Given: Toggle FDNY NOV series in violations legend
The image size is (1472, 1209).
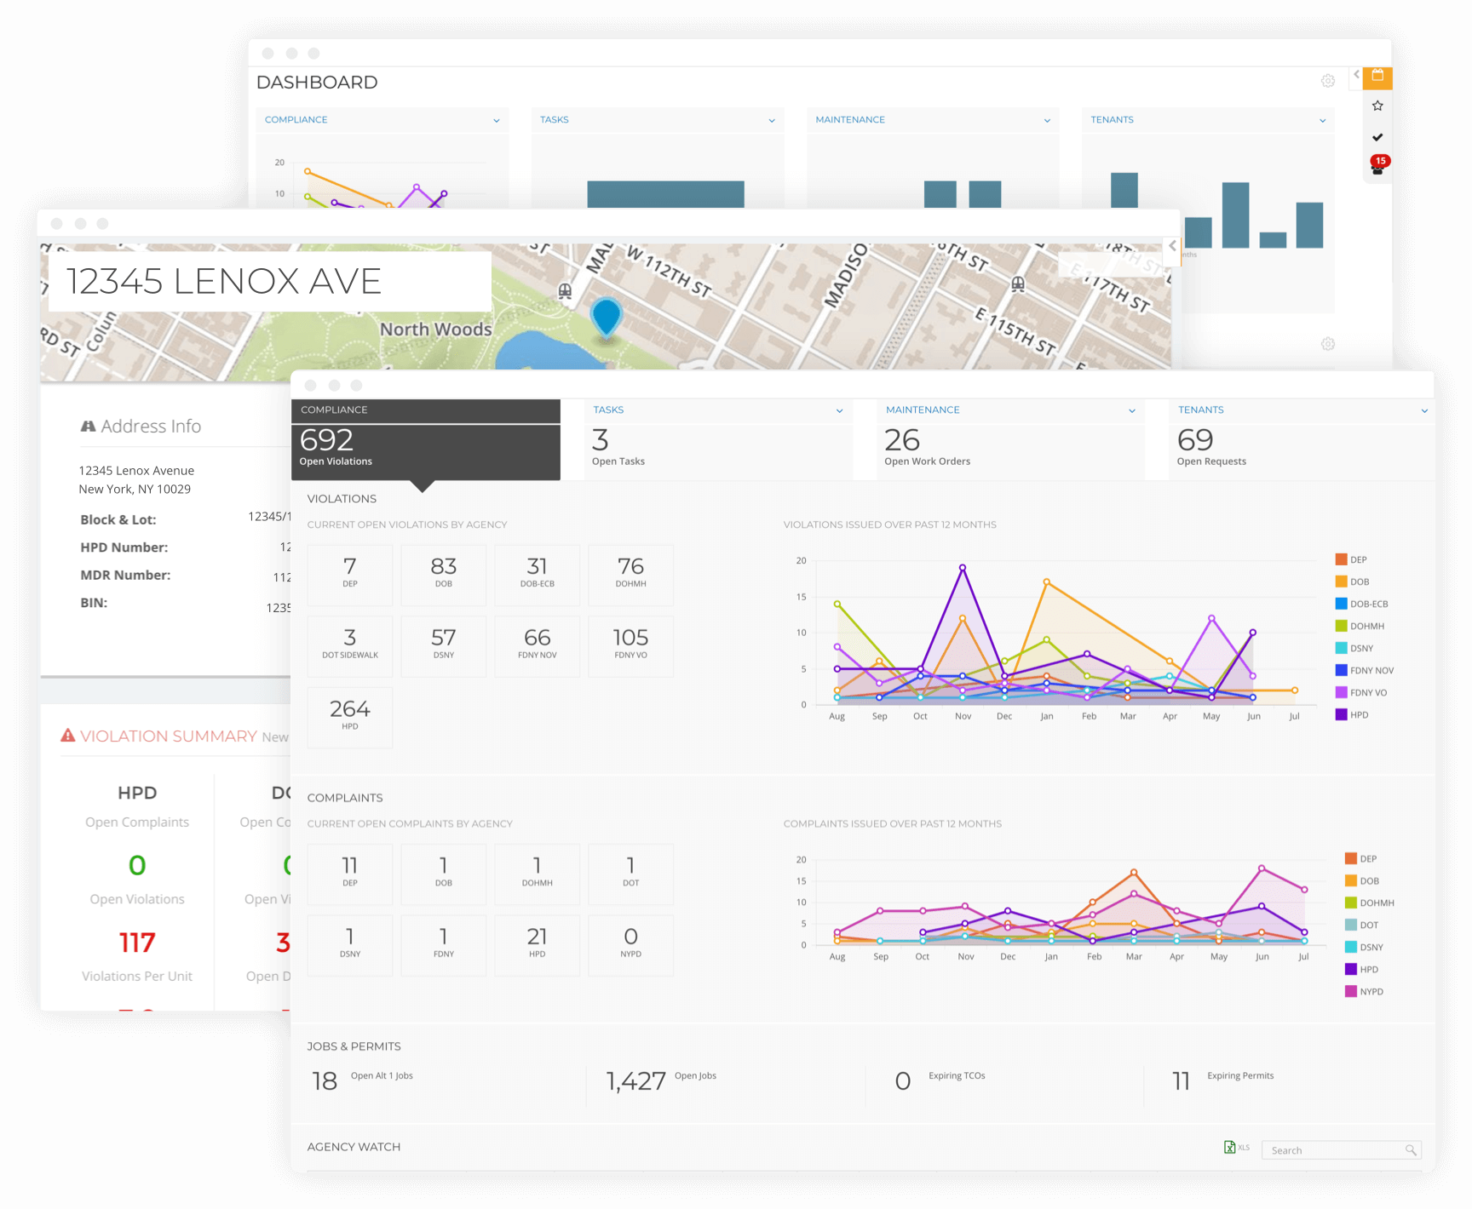Looking at the screenshot, I should 1365,670.
